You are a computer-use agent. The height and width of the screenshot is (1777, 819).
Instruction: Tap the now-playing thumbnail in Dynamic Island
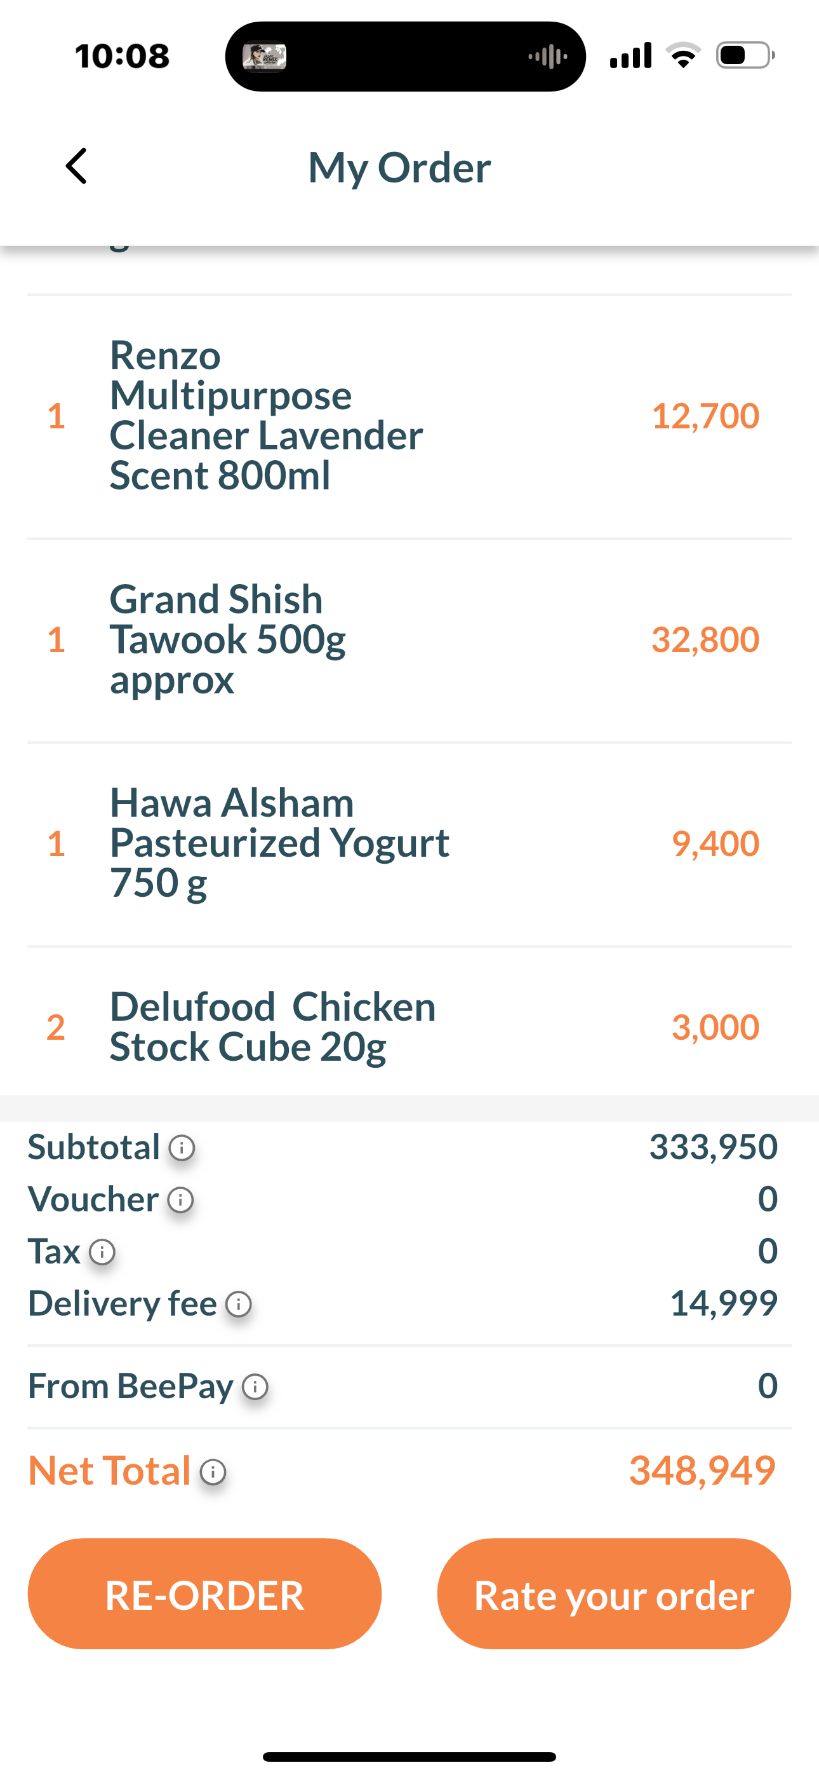pyautogui.click(x=264, y=56)
